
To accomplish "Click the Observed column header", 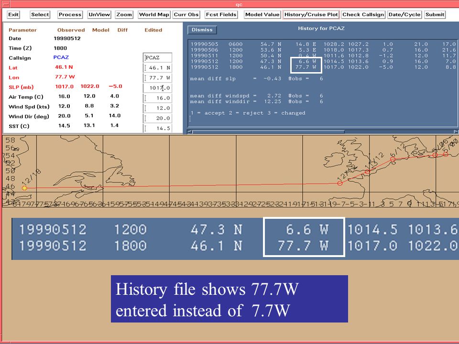I will point(71,30).
